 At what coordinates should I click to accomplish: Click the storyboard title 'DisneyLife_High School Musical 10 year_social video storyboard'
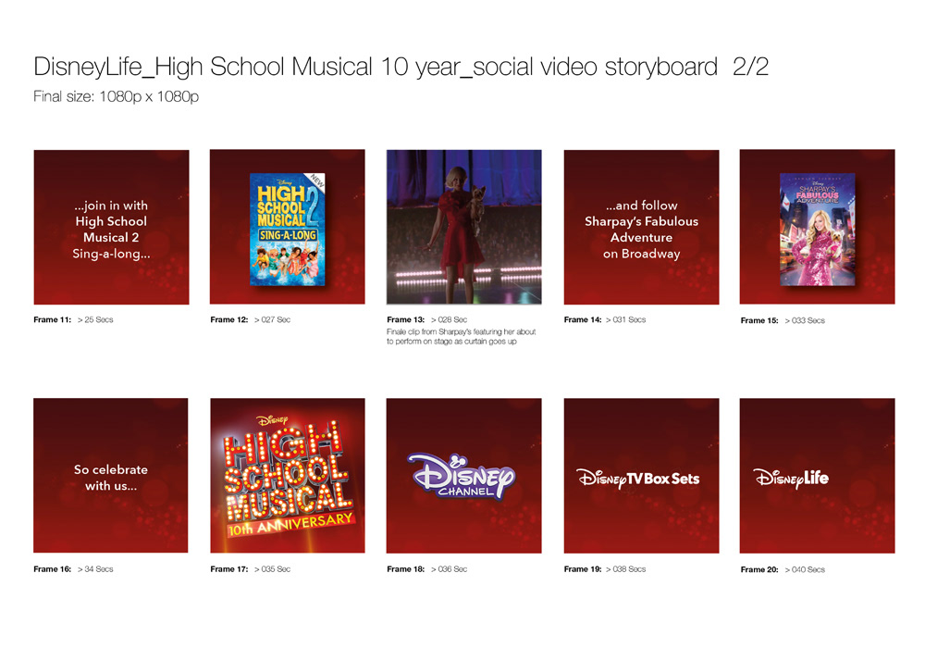tap(376, 67)
